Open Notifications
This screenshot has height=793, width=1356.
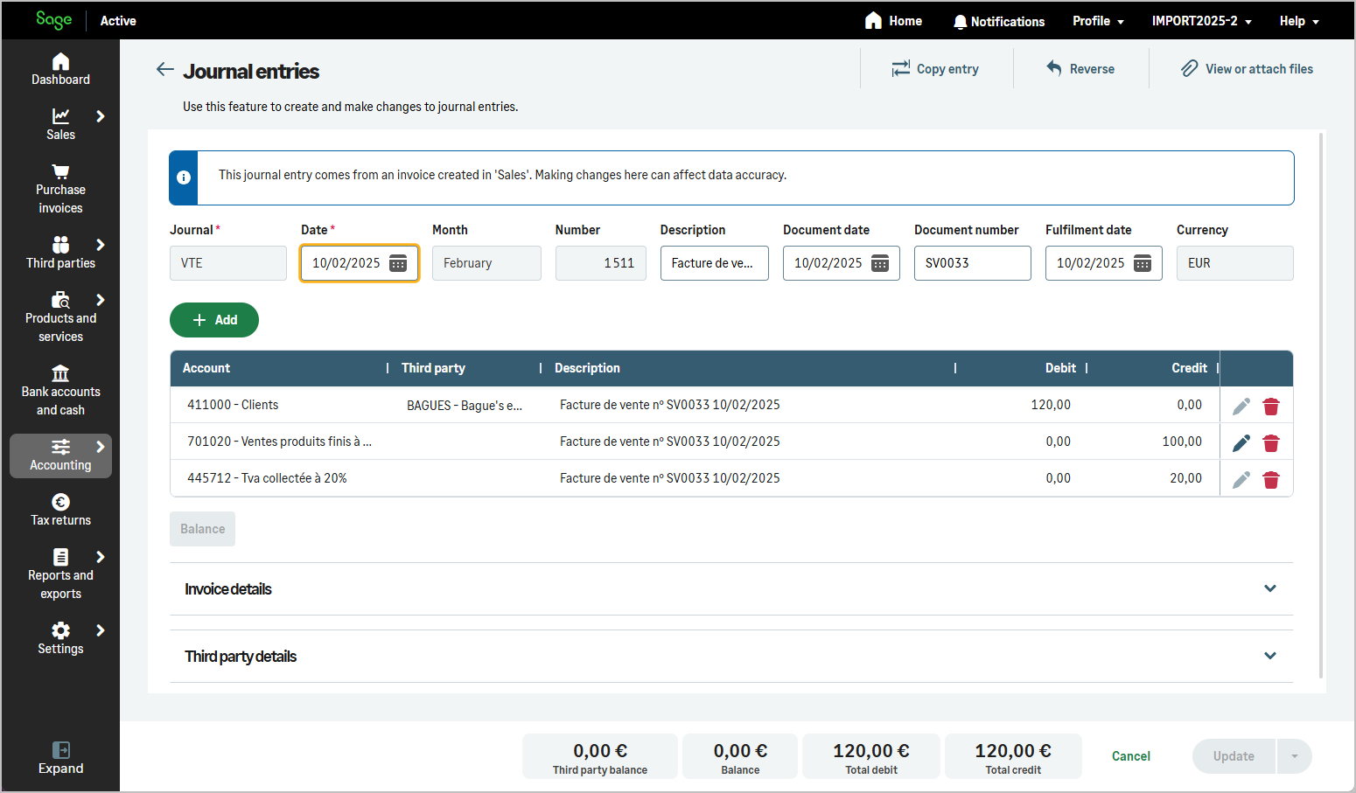(x=999, y=21)
